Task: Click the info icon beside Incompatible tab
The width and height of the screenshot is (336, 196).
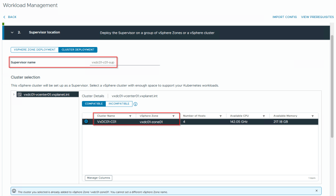Action: pos(135,104)
